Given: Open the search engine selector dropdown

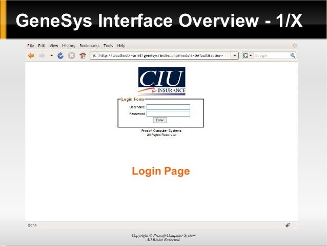Looking at the screenshot, I should 247,55.
